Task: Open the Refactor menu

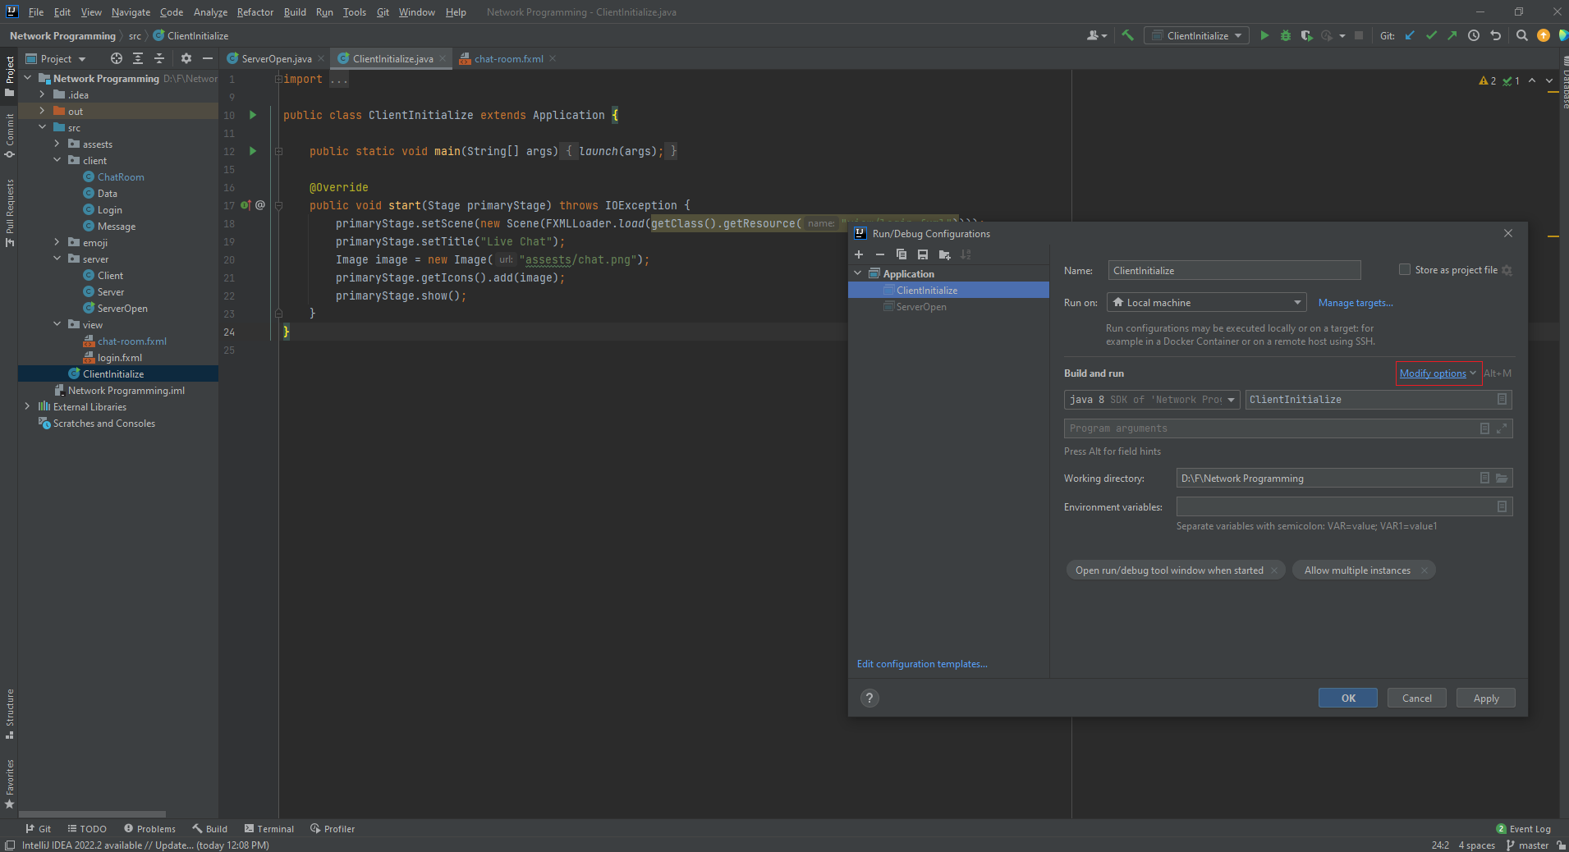Action: pyautogui.click(x=255, y=12)
